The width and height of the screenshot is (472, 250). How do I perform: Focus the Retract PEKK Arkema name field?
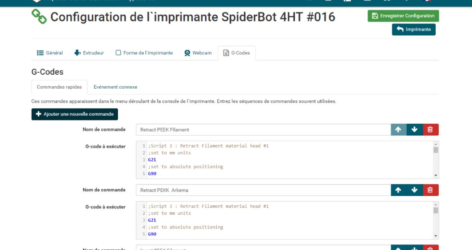[x=263, y=190]
